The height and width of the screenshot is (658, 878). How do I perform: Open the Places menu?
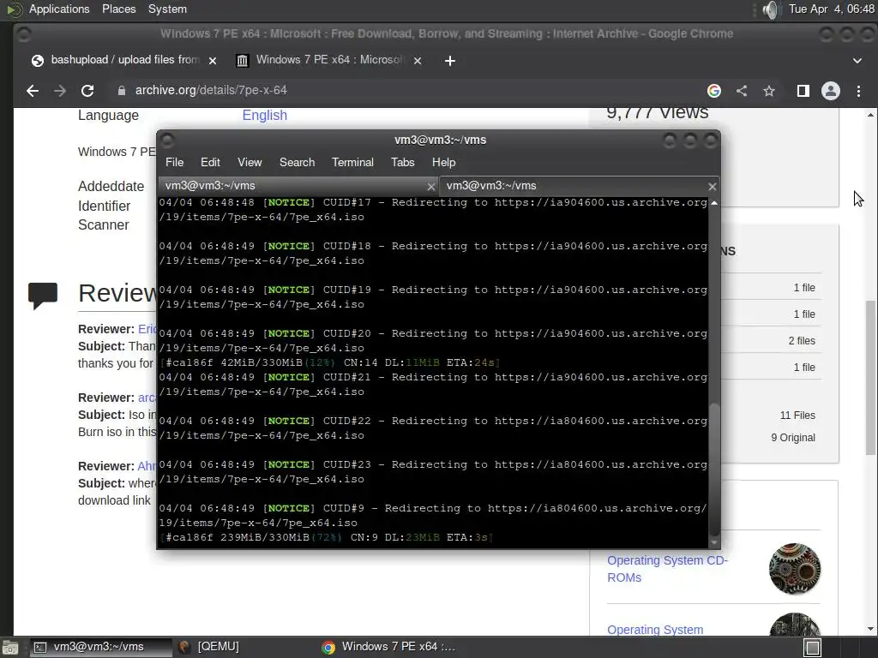pyautogui.click(x=118, y=9)
